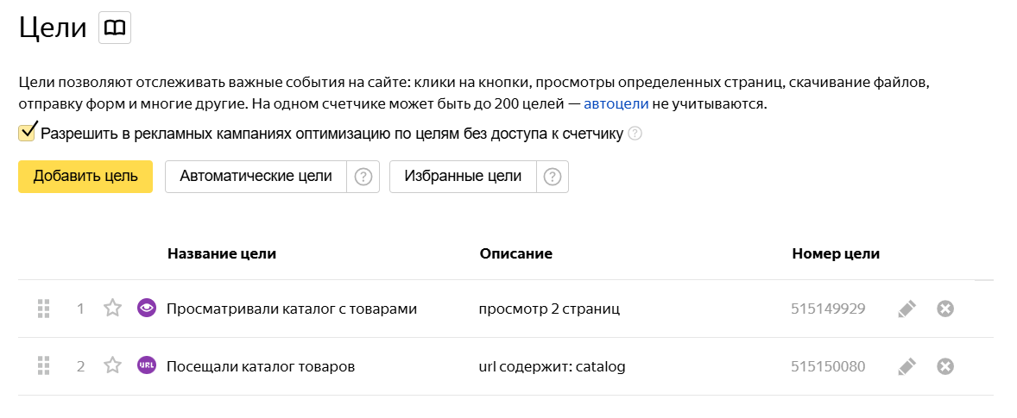The image size is (1017, 418).
Task: Open the Автоматические цели button
Action: [256, 177]
